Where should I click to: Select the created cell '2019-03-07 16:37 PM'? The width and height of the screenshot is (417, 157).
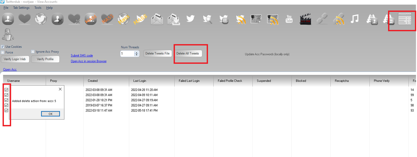point(99,105)
